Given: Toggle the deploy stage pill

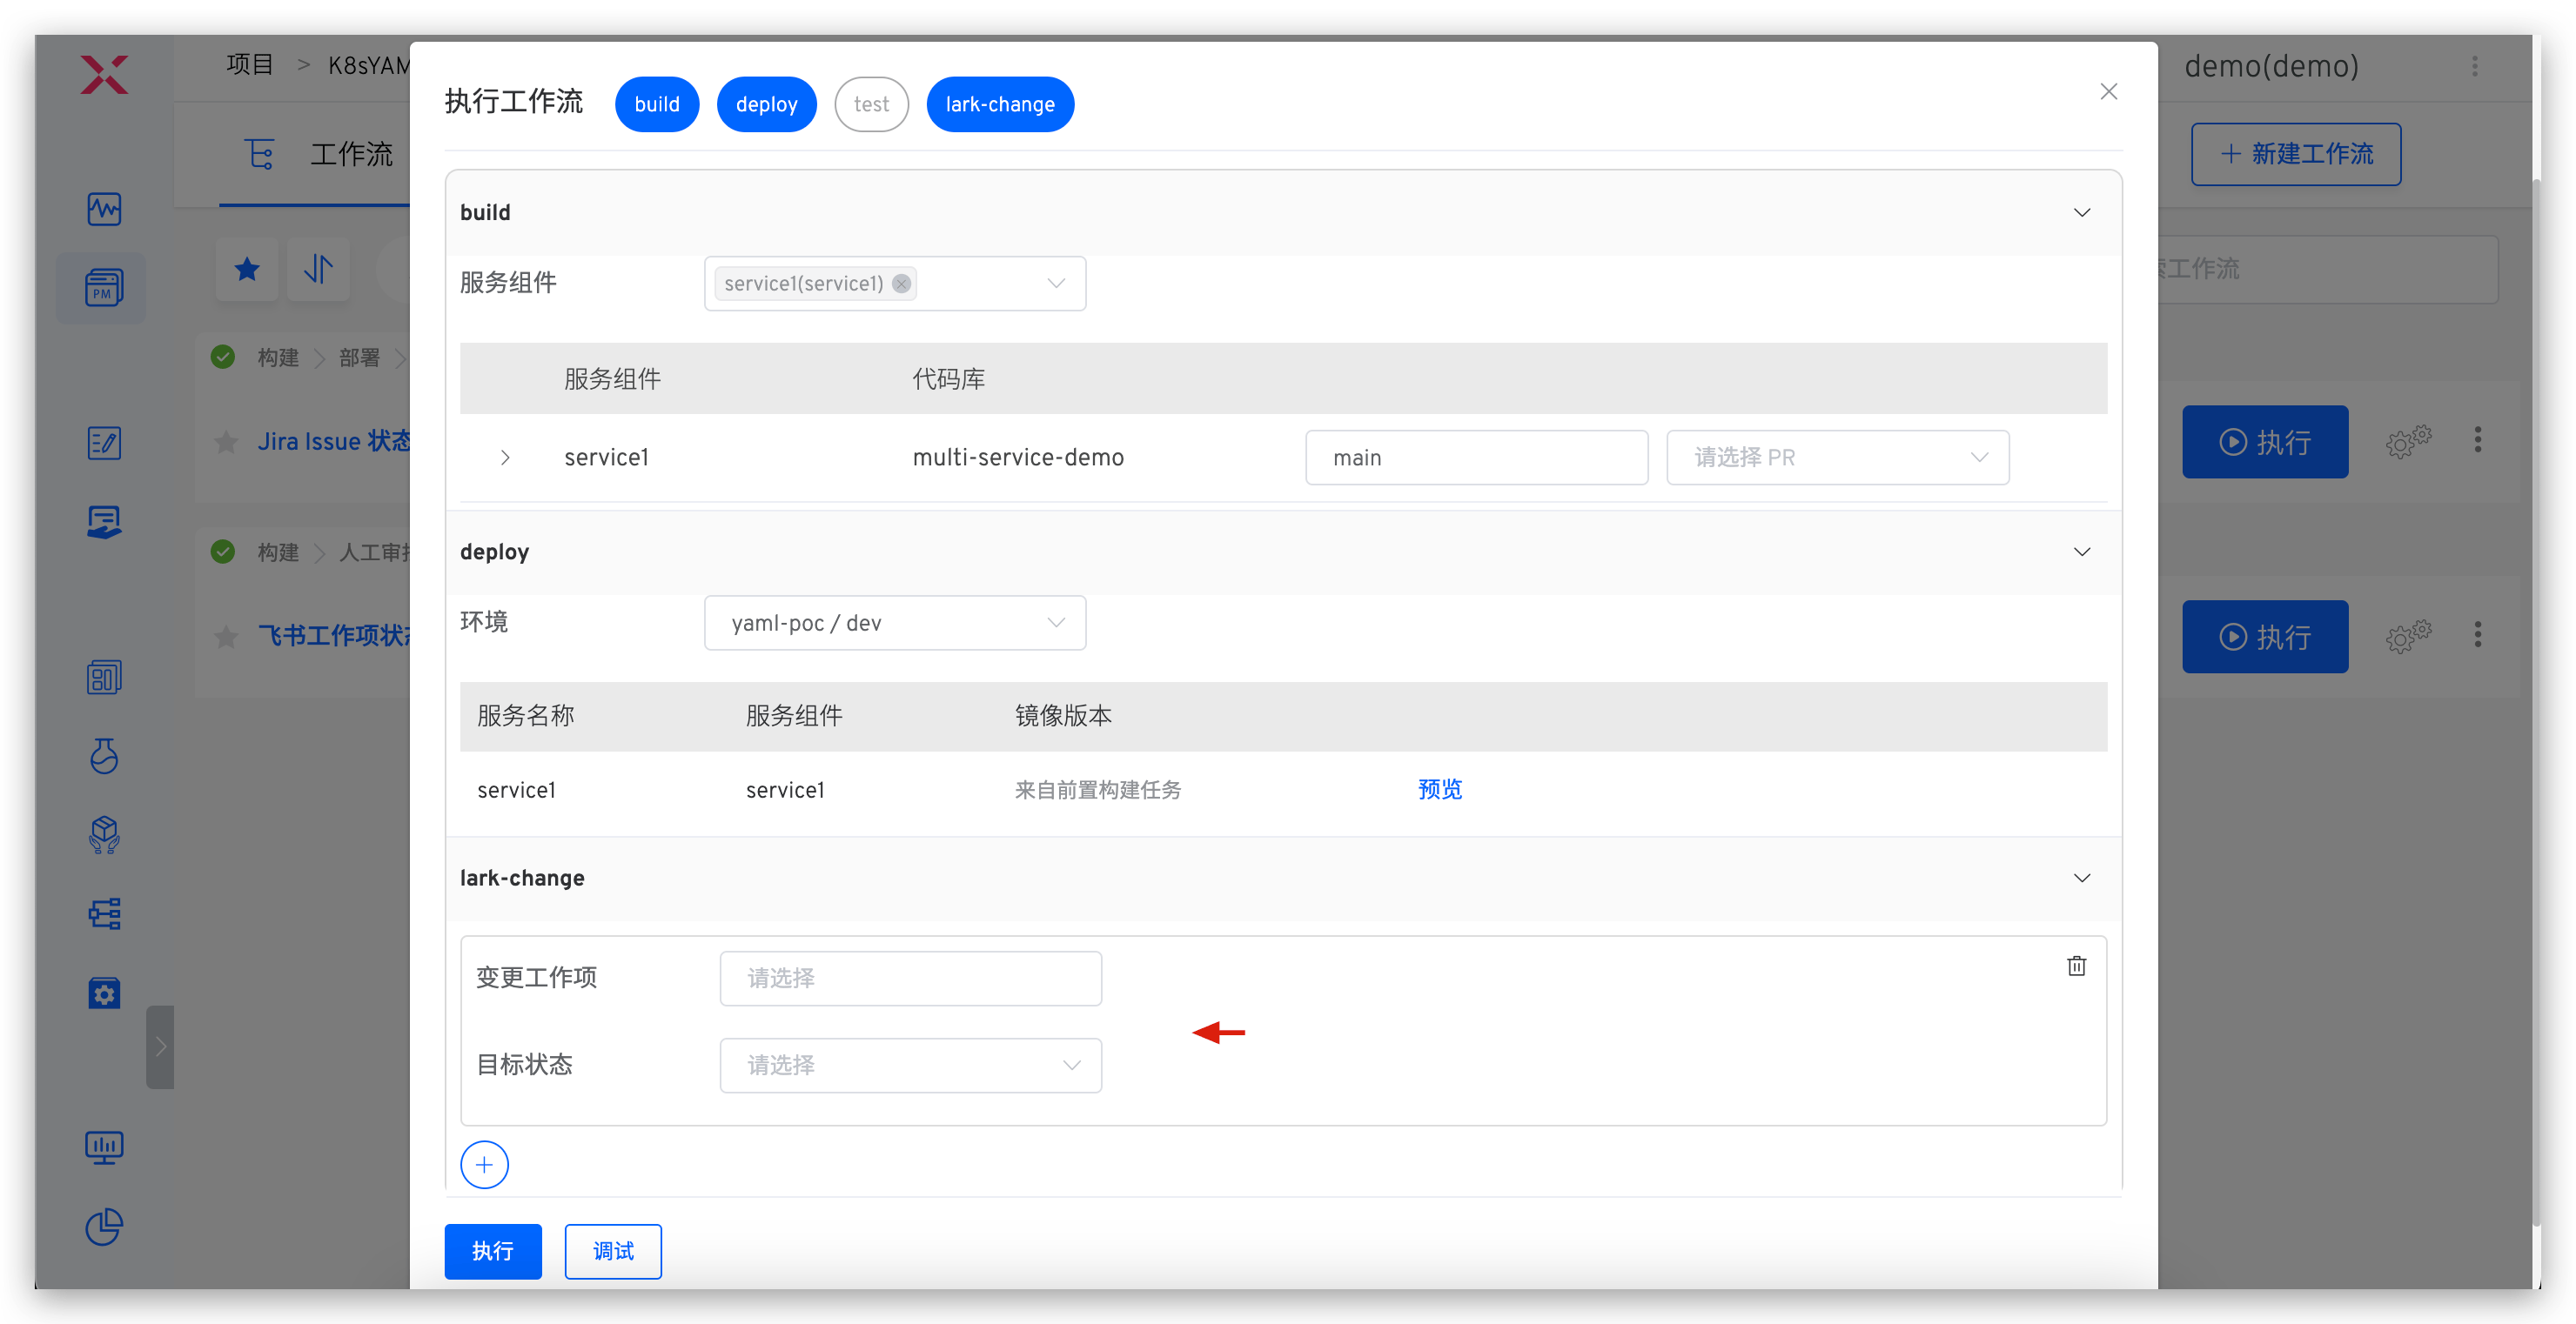Looking at the screenshot, I should [766, 105].
